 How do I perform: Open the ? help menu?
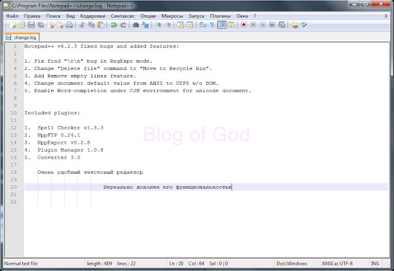click(x=255, y=16)
